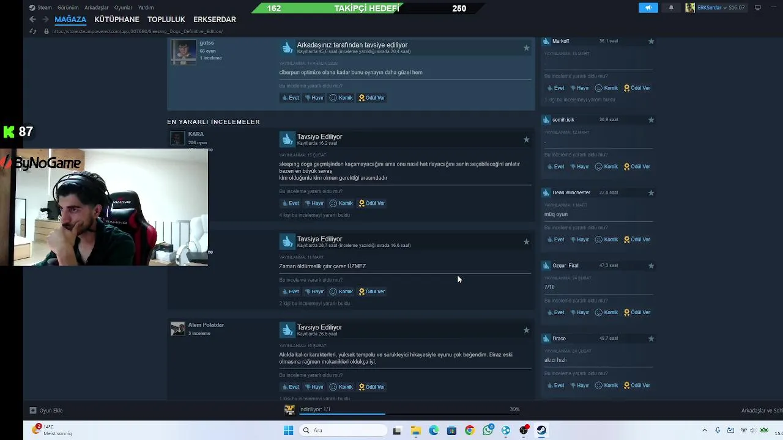Viewport: 783px width, 440px height.
Task: Star the gutss friend review
Action: pos(526,48)
